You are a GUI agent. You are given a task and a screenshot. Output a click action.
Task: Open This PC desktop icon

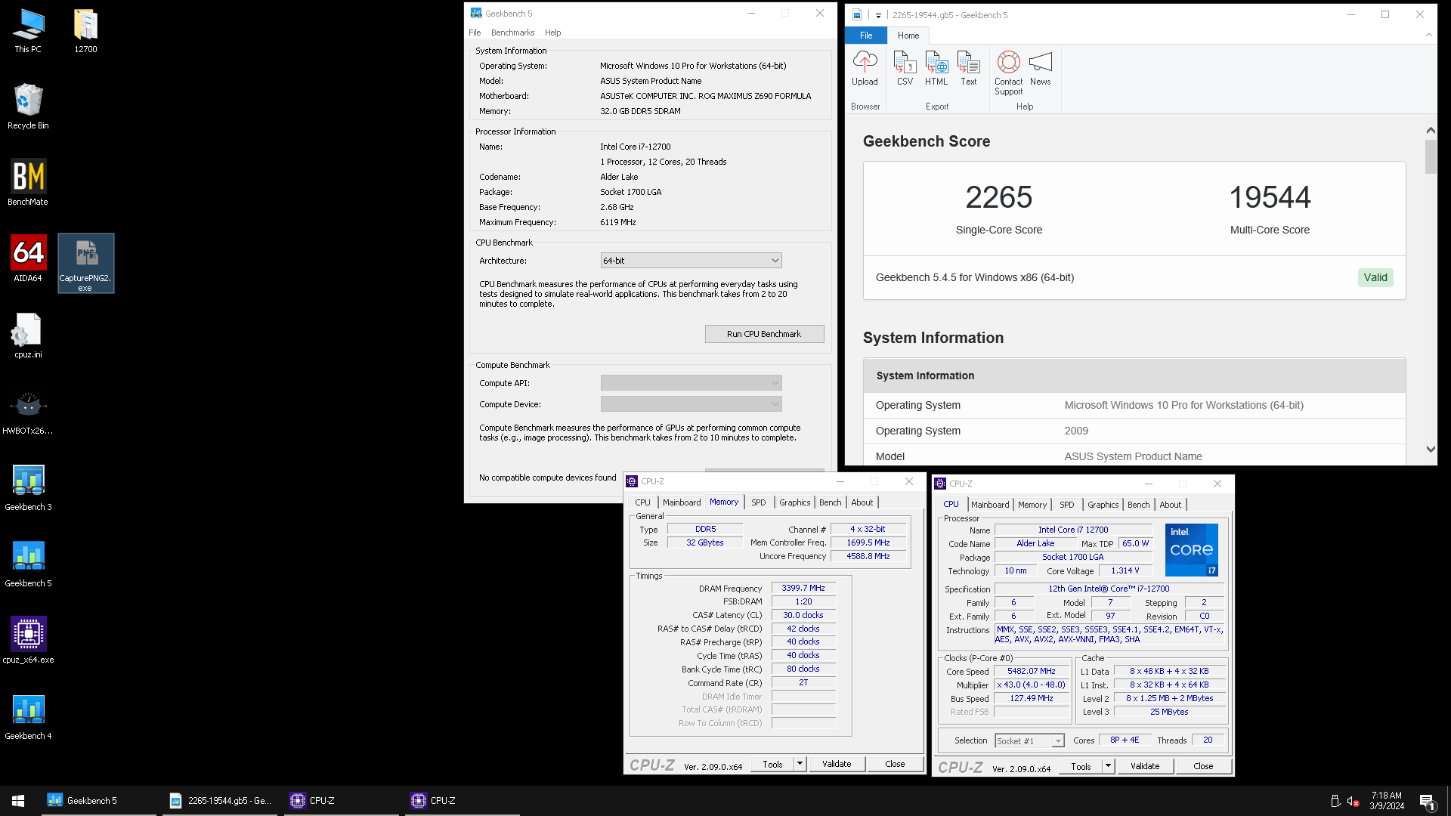pos(28,32)
